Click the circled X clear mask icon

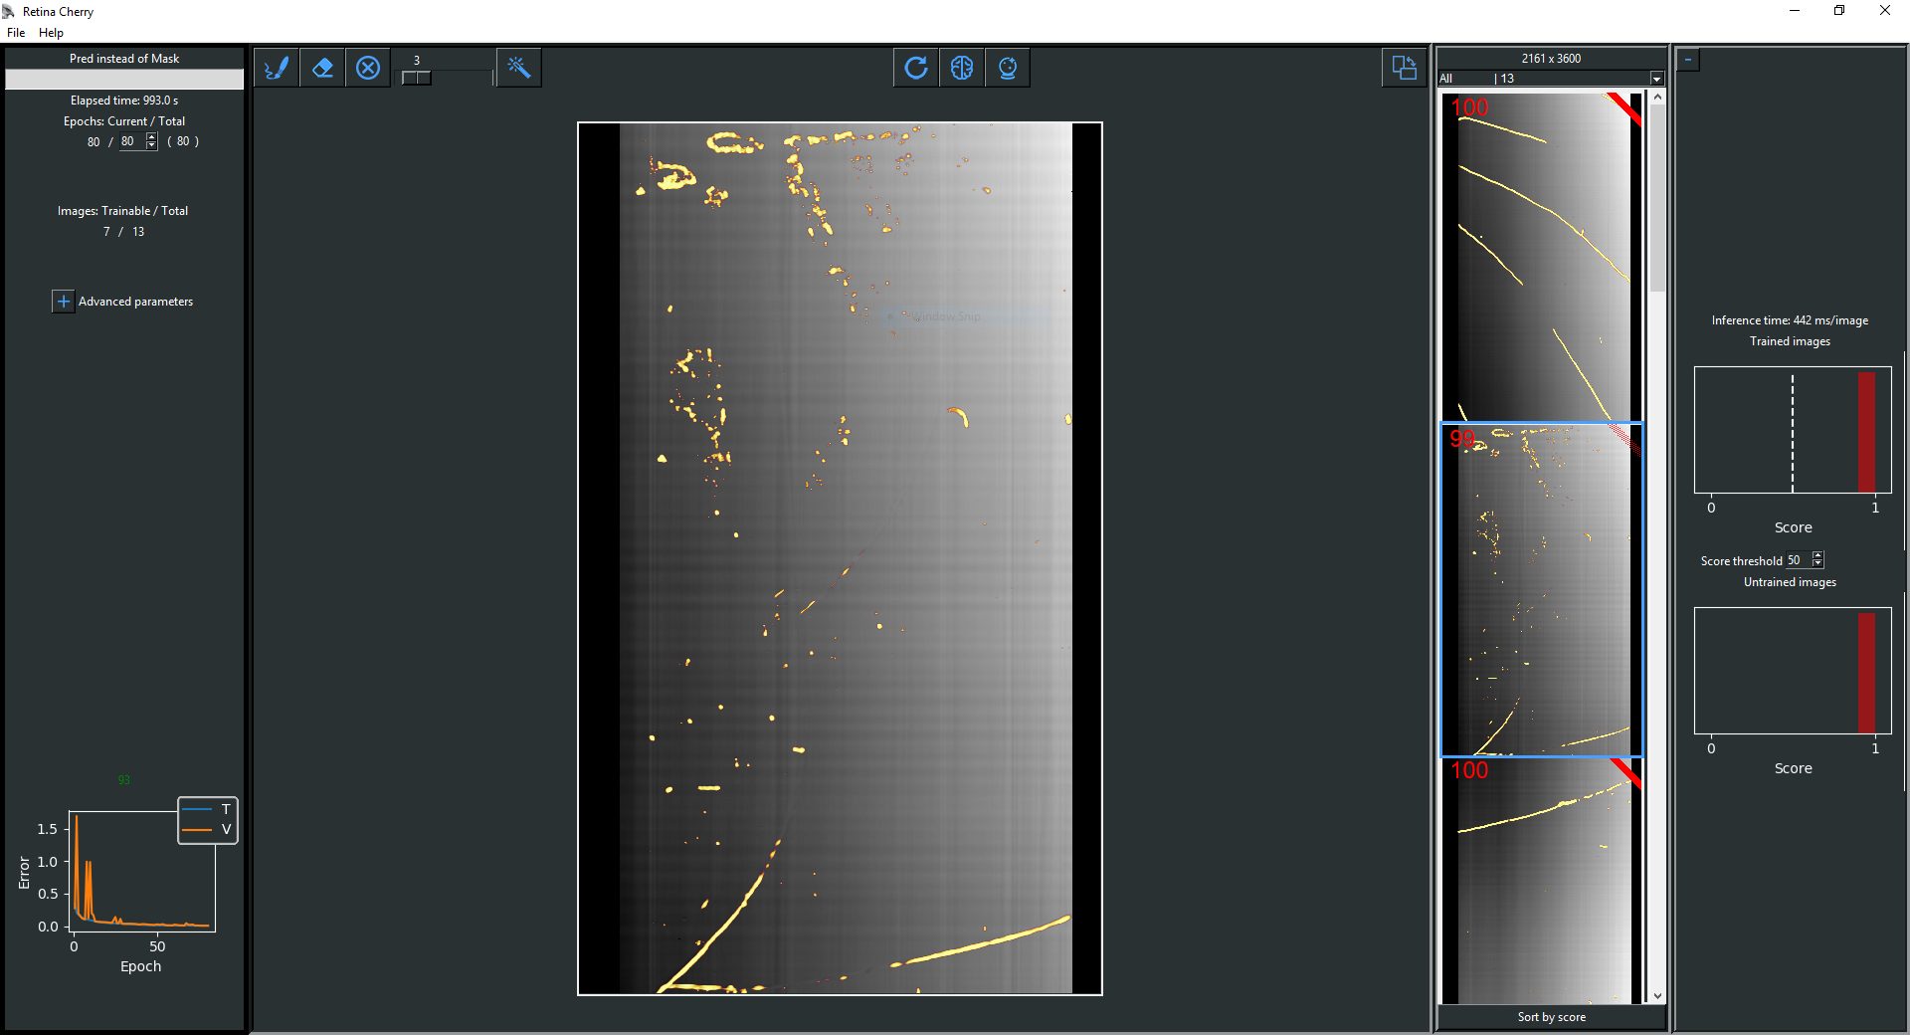[x=368, y=68]
